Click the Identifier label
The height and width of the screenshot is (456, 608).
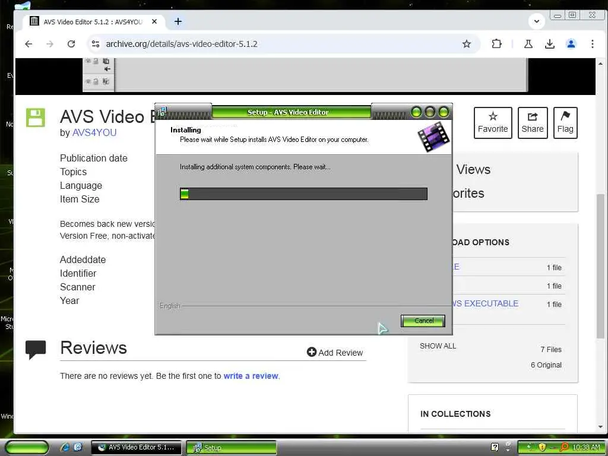click(78, 273)
